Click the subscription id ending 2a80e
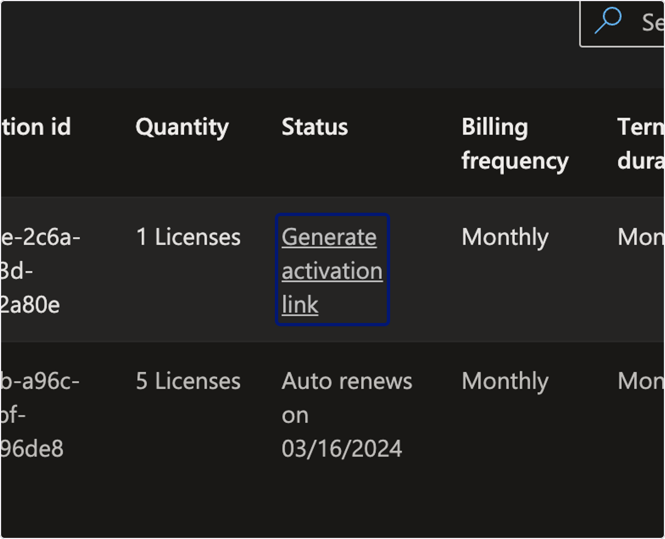Screen dimensions: 665x539 point(40,270)
